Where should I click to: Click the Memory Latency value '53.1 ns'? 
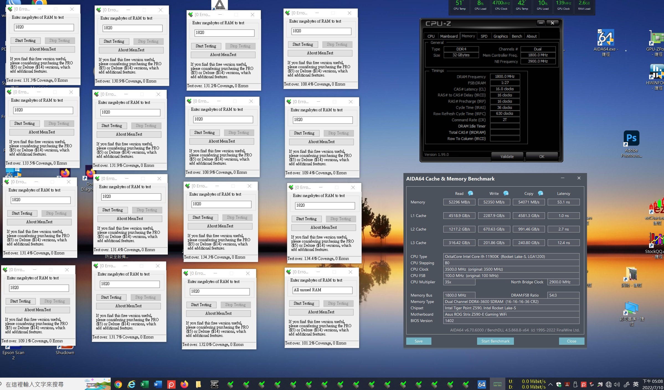[563, 202]
